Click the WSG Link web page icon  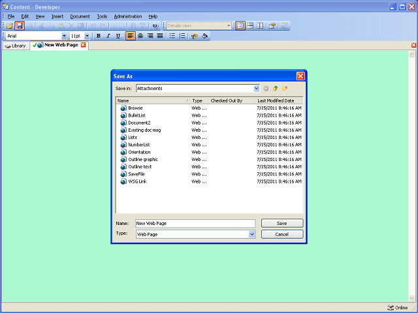(123, 181)
